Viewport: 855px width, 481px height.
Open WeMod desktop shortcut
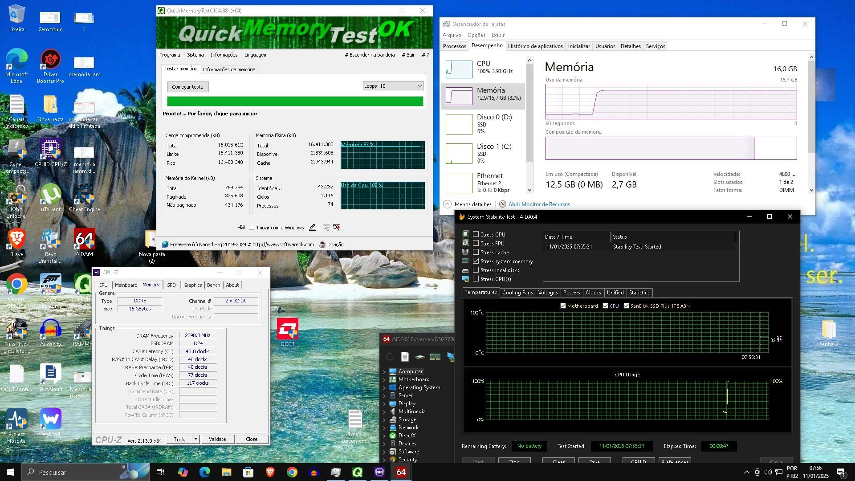[50, 423]
